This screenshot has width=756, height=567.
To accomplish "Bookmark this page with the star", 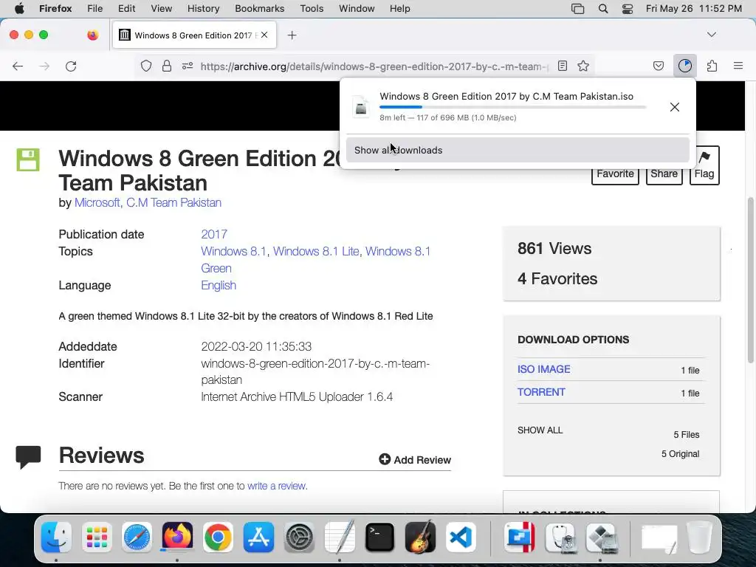I will tap(583, 66).
